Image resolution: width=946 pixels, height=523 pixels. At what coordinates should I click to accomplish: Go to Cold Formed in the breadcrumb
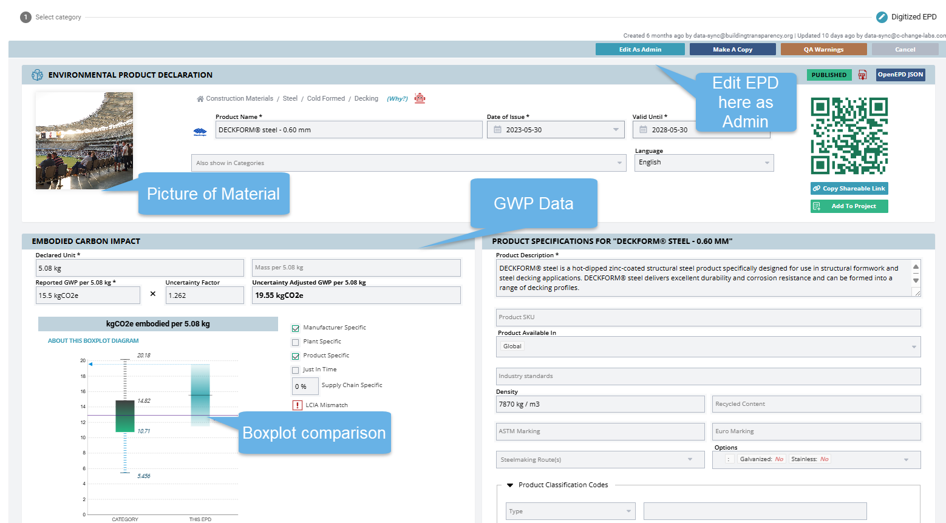[325, 98]
